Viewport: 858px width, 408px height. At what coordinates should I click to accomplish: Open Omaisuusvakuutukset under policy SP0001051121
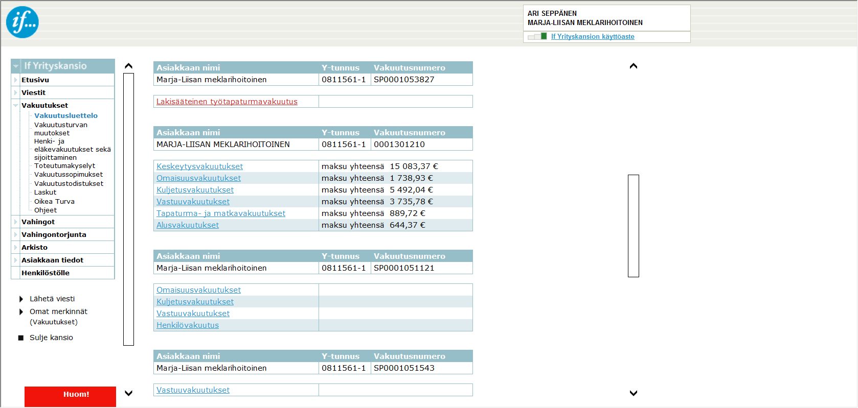point(198,290)
